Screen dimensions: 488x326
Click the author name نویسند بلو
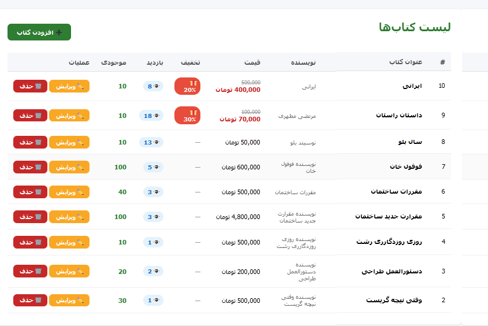pyautogui.click(x=303, y=143)
